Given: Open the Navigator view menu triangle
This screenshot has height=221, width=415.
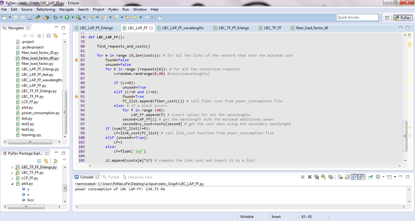Looking at the screenshot, I should 64,34.
